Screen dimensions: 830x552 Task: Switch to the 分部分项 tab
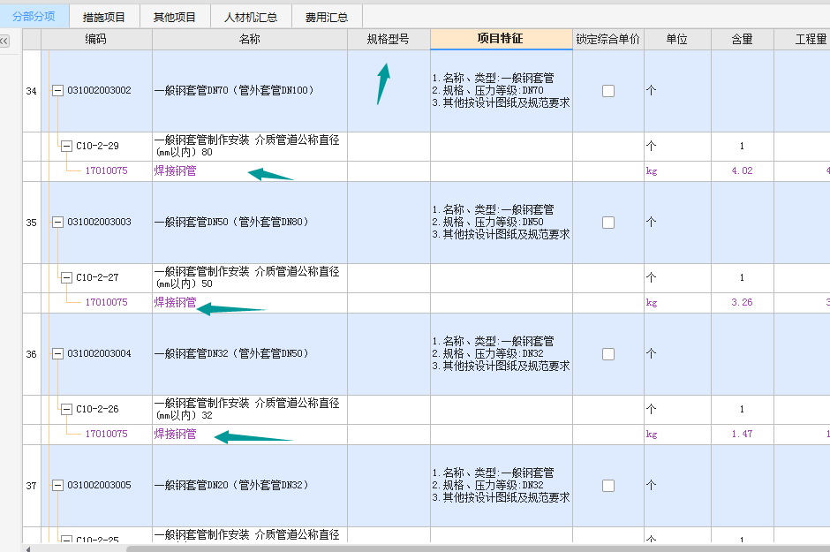[34, 17]
